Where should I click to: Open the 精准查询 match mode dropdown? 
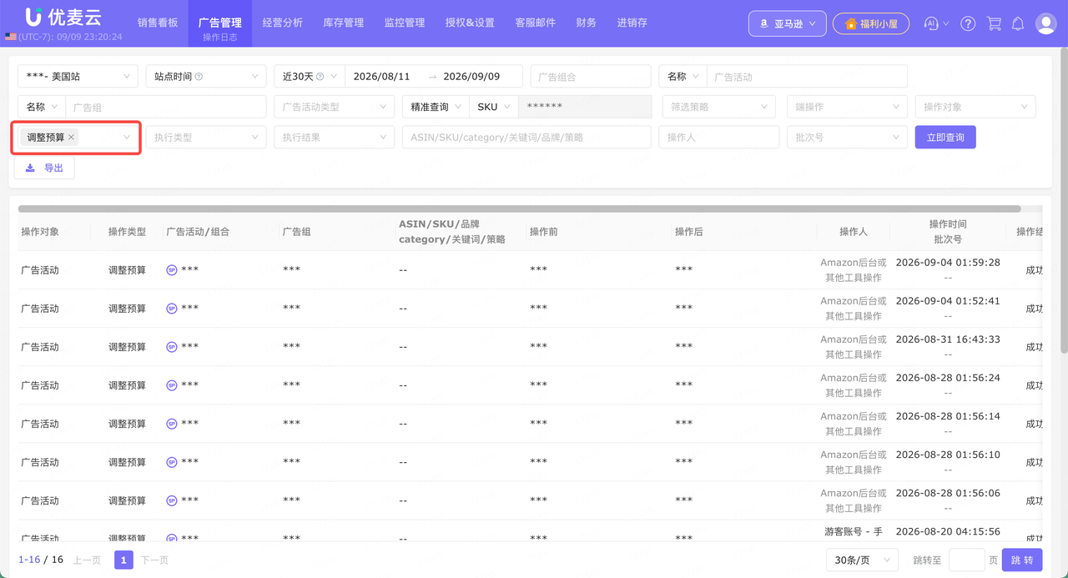436,107
